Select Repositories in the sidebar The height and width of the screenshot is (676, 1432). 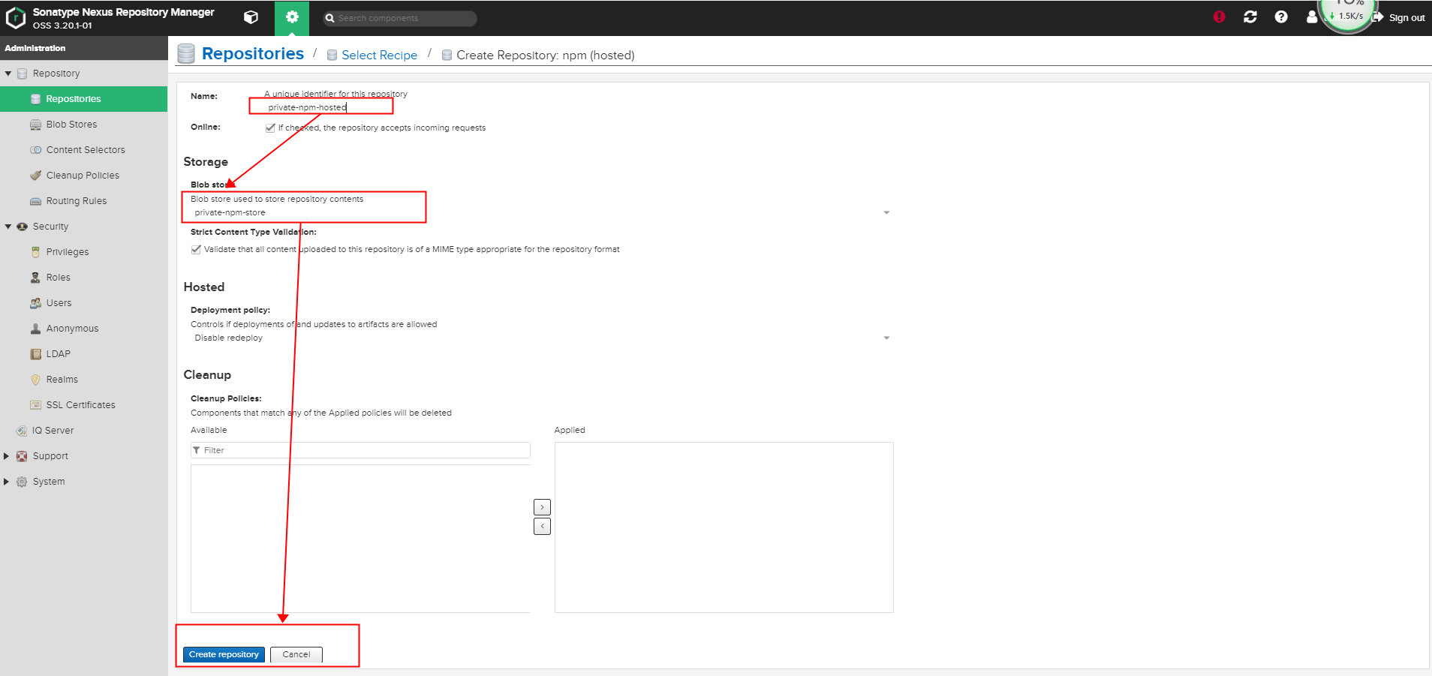point(83,99)
